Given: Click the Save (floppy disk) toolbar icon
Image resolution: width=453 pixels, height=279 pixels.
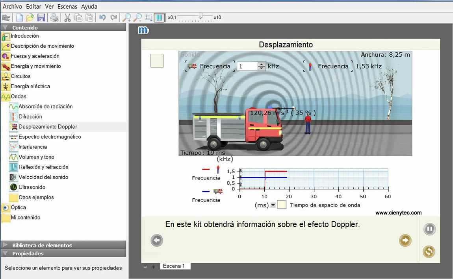Looking at the screenshot, I should pyautogui.click(x=41, y=17).
